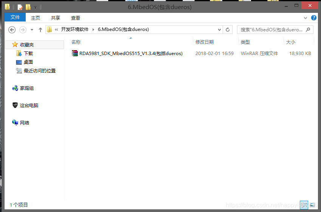Open the address bar history dropdown
The width and height of the screenshot is (321, 212).
coord(219,30)
